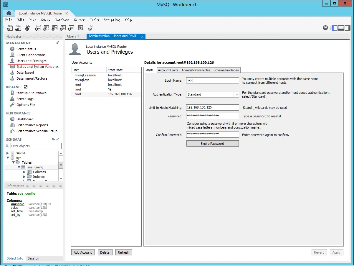The image size is (354, 266).
Task: Switch to the Query 1 tab
Action: point(73,36)
